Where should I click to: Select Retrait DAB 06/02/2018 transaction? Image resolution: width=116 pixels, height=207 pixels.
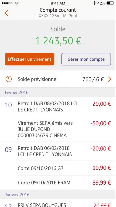coord(58,151)
